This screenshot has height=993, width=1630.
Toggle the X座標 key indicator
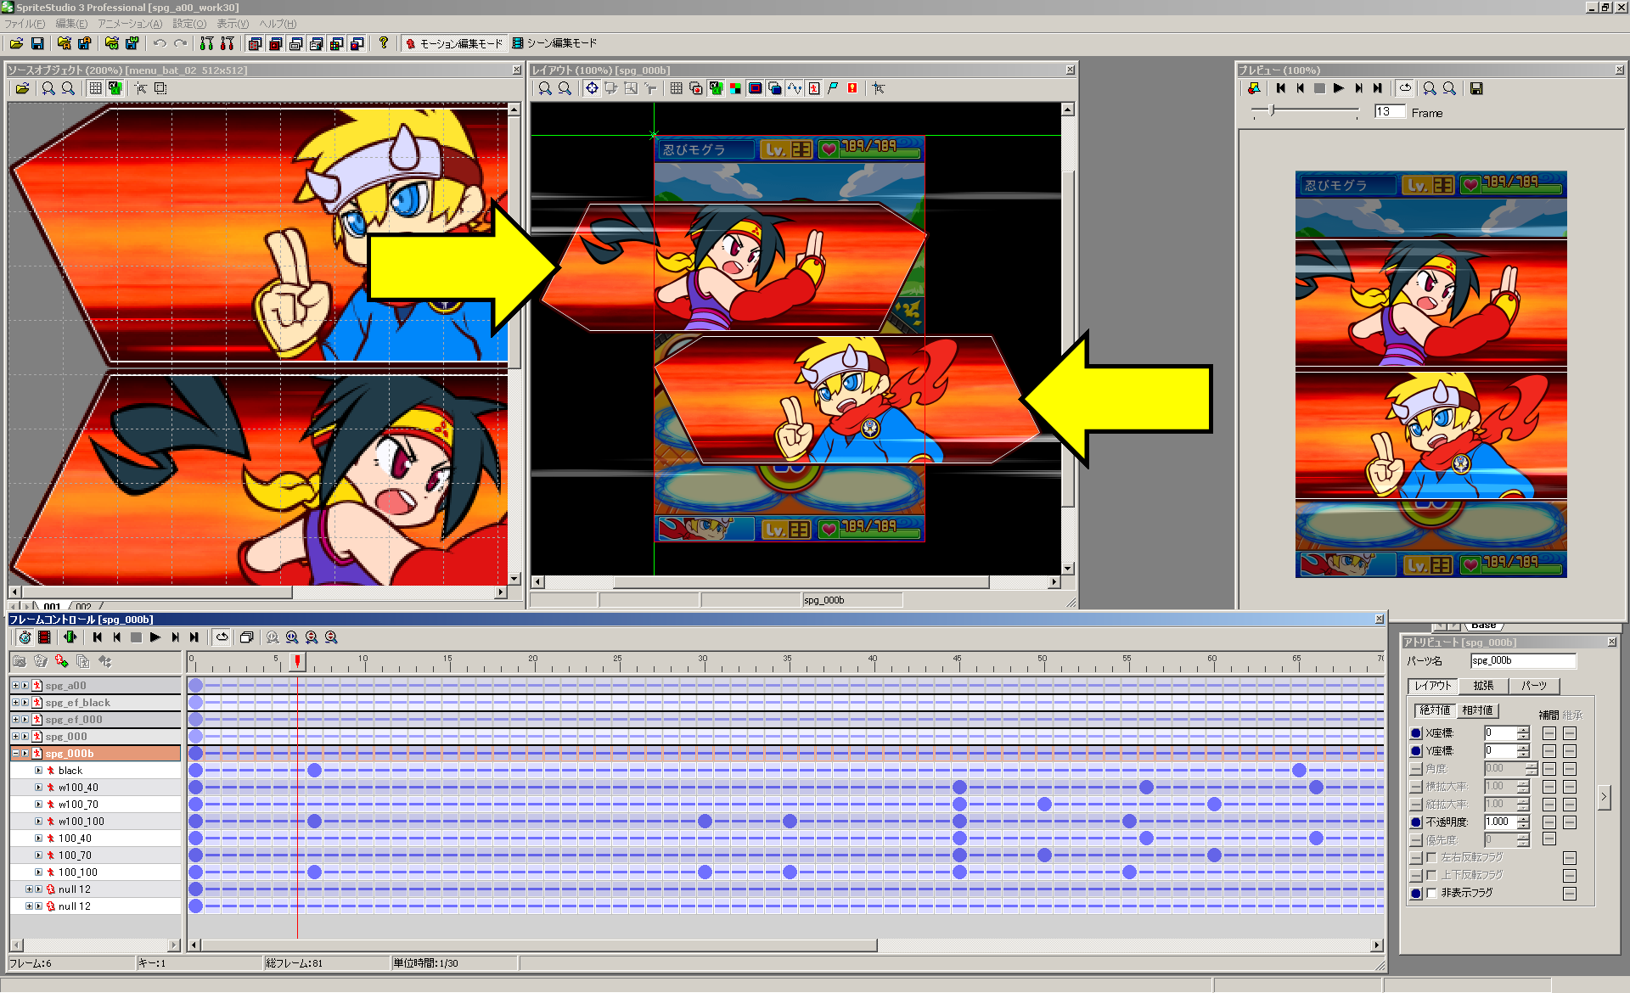[1416, 733]
